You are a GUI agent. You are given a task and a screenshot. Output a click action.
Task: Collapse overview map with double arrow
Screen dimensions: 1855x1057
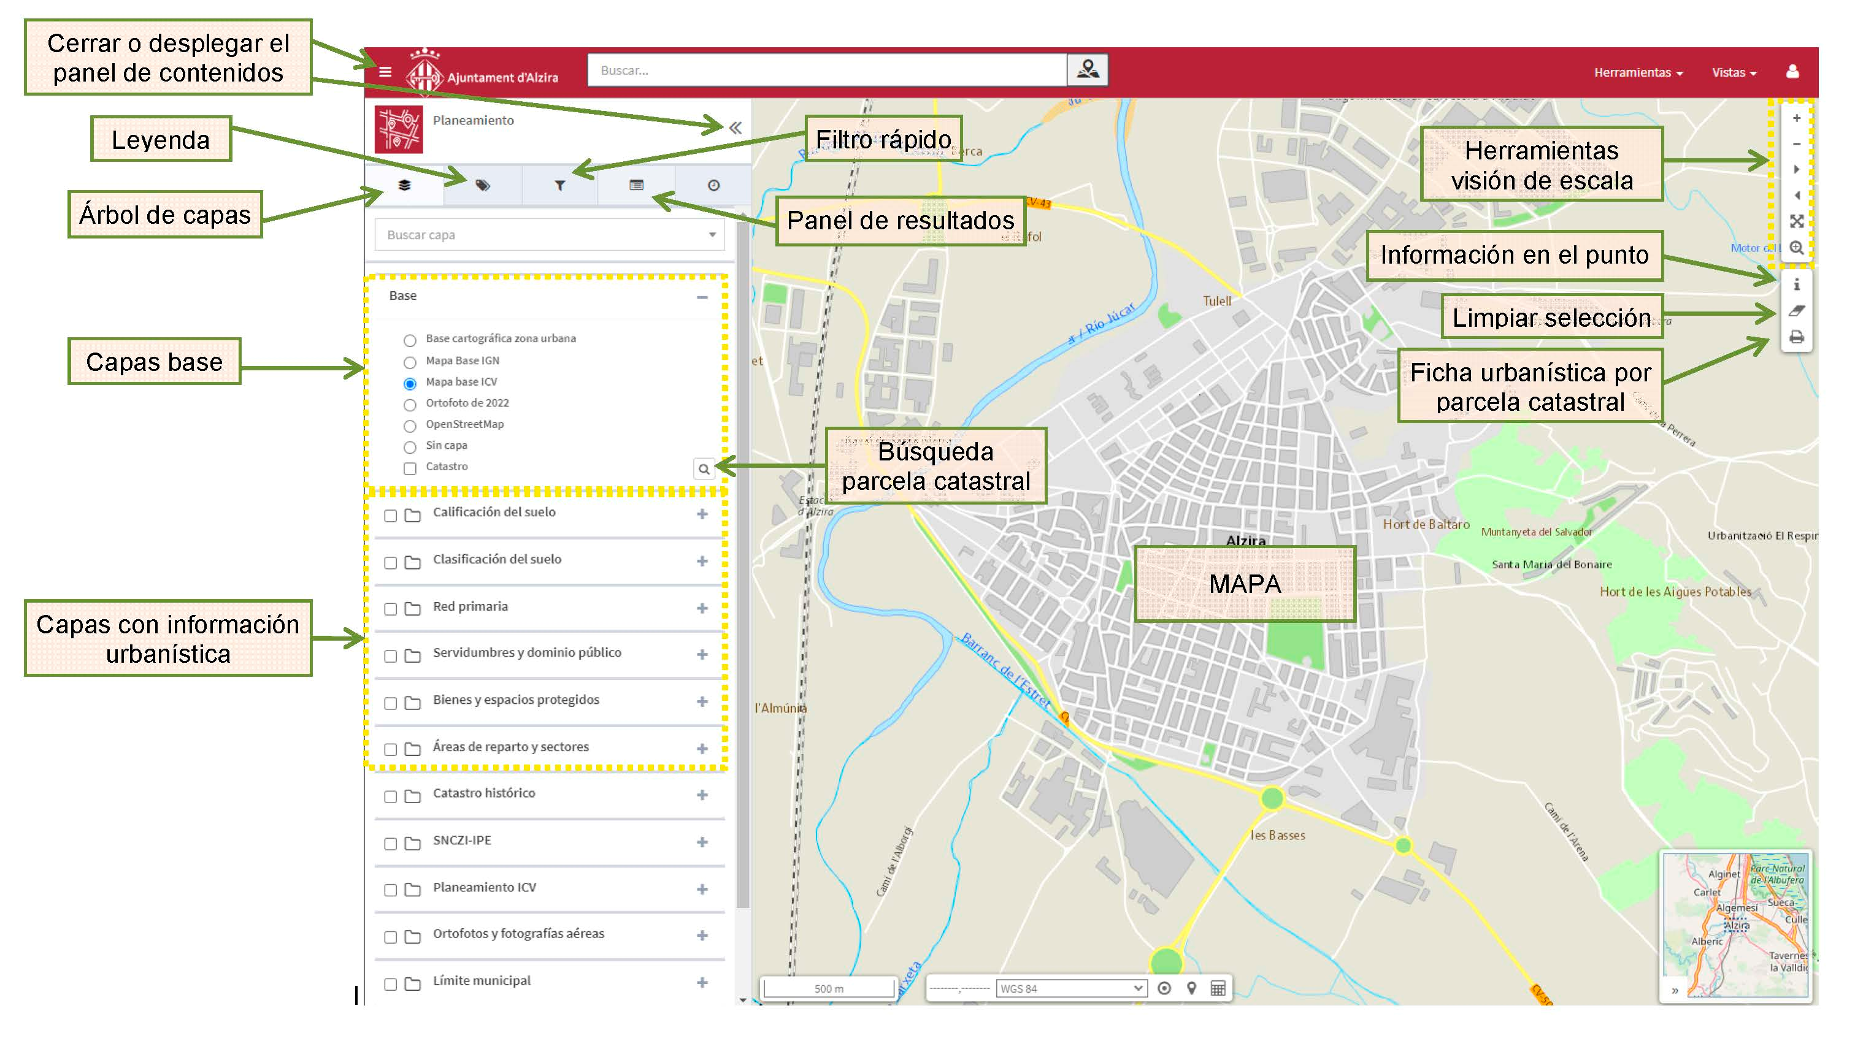[x=1675, y=990]
